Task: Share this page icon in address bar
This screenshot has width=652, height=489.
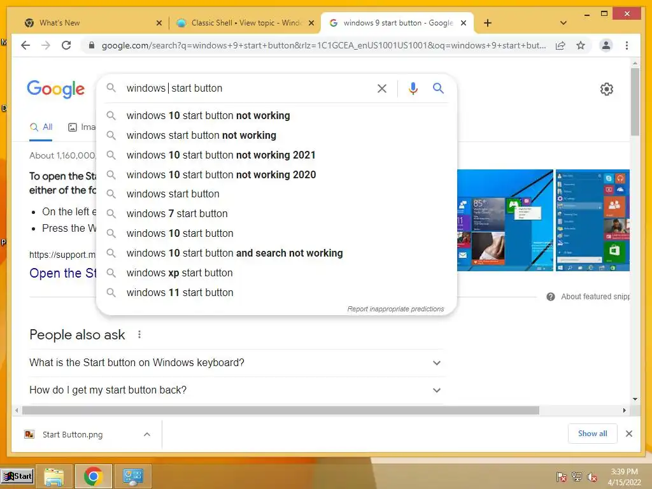Action: [x=560, y=45]
